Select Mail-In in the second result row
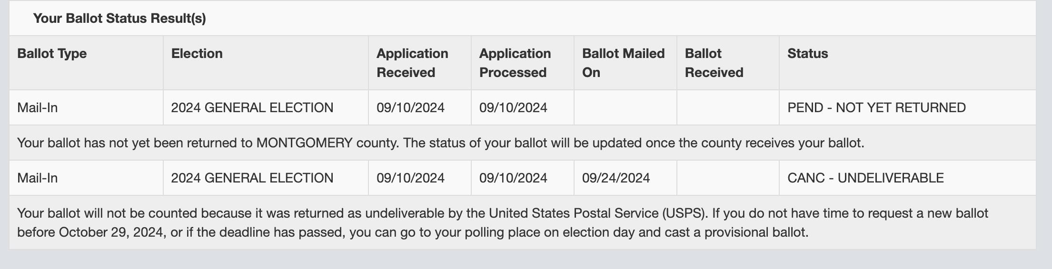1052x269 pixels. [x=37, y=178]
